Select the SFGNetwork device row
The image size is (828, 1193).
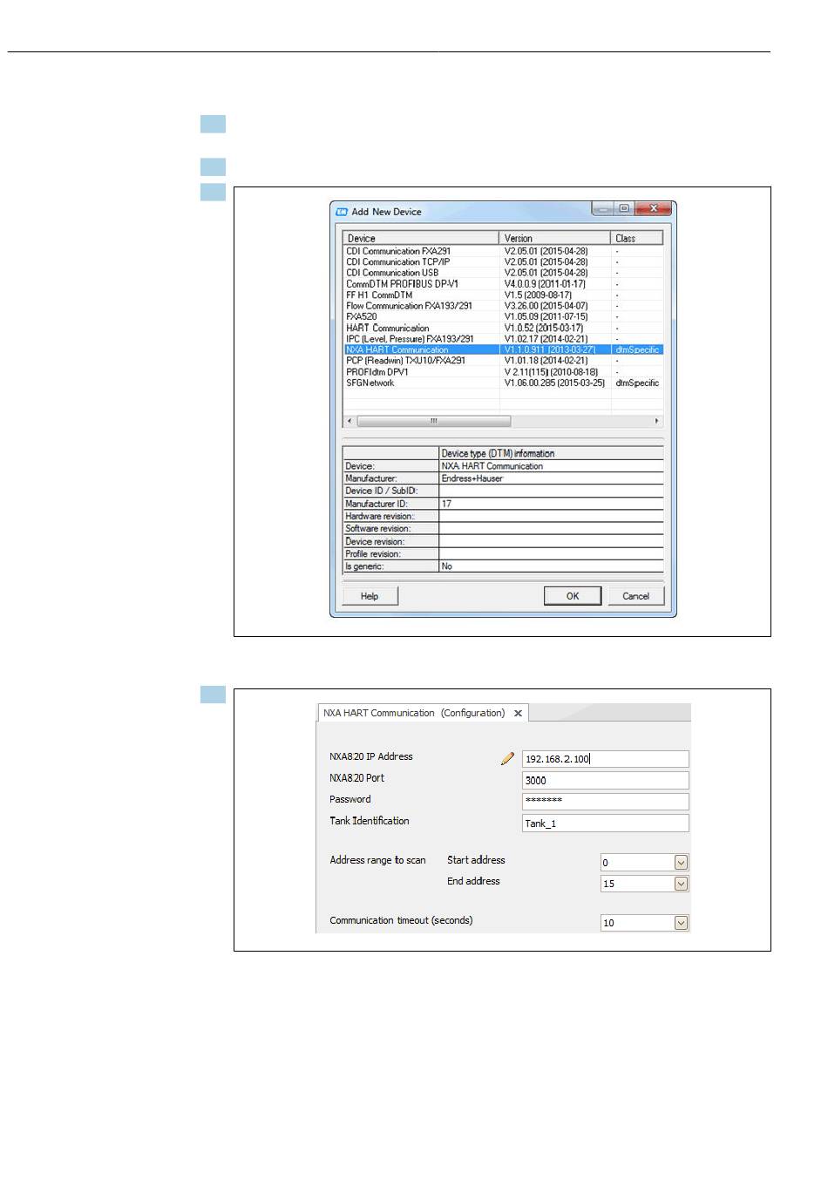tap(503, 383)
